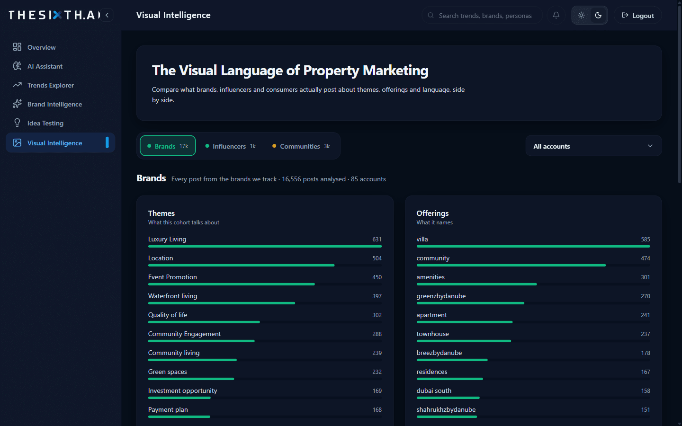Click the Brand Intelligence sparkle icon
The image size is (682, 426).
(17, 104)
